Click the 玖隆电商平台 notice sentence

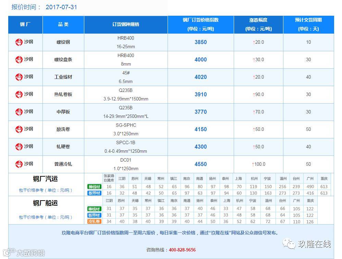(170, 233)
